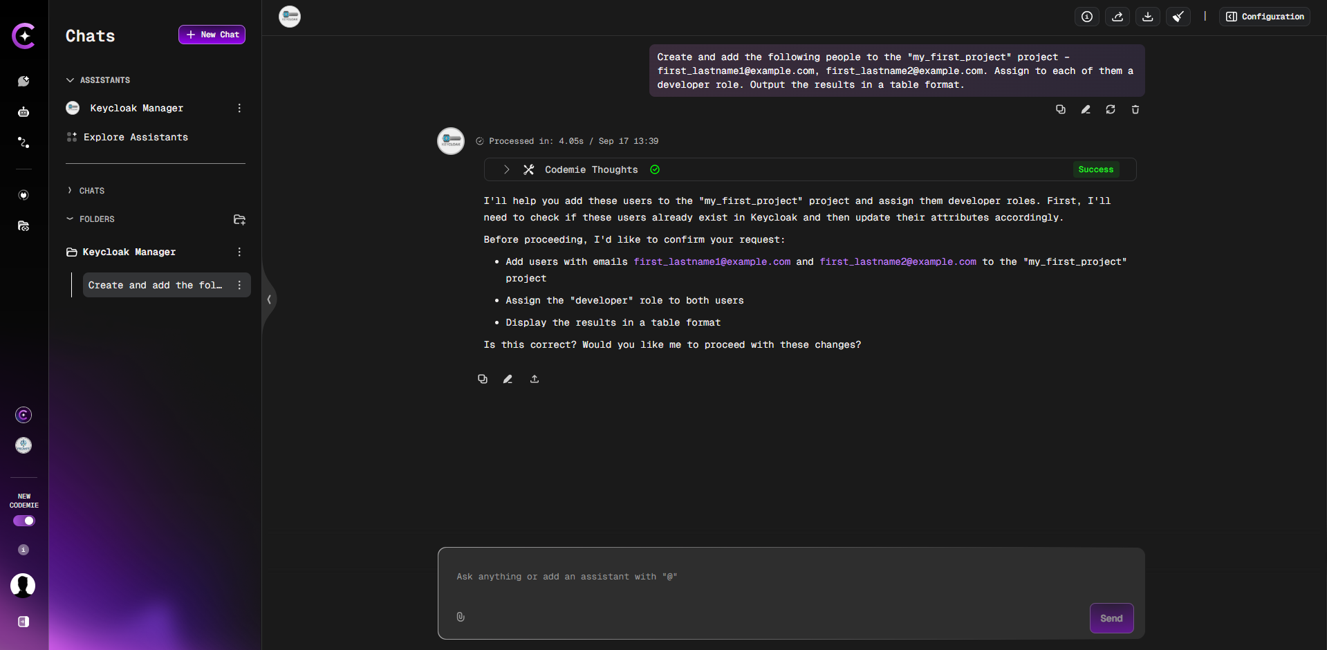Delete the user message with the trash icon
Screen dimensions: 1327x650
pos(1135,109)
